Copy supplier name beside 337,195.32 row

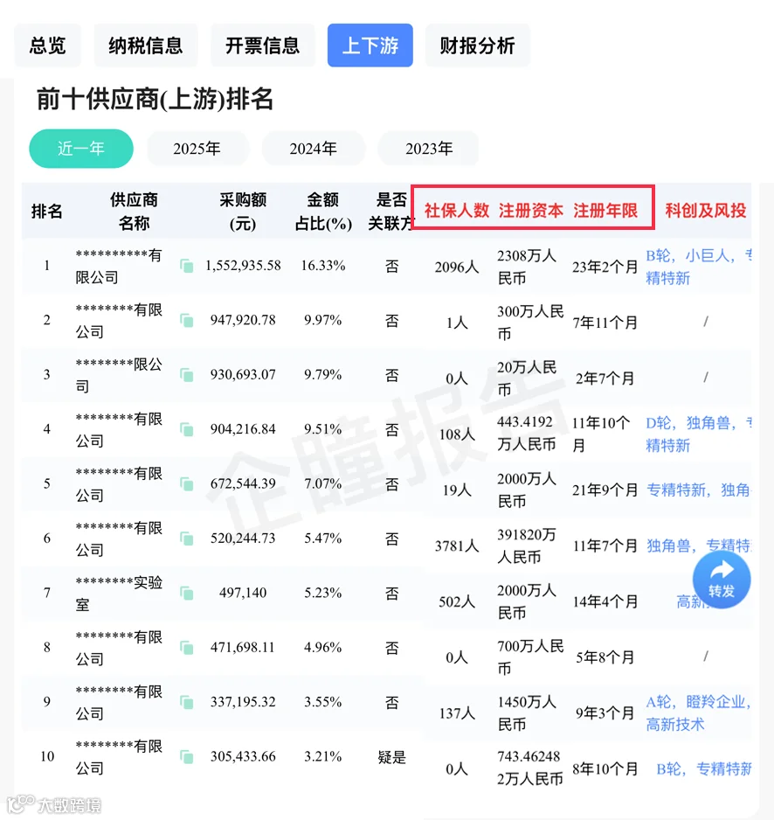pos(187,702)
